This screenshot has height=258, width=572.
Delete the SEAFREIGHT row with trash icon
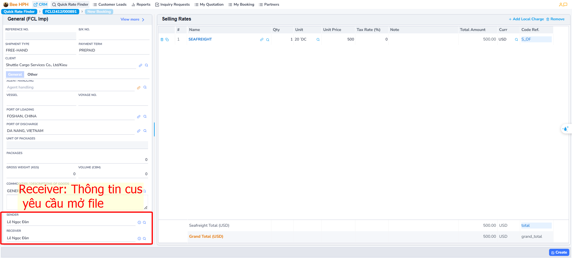pos(162,40)
